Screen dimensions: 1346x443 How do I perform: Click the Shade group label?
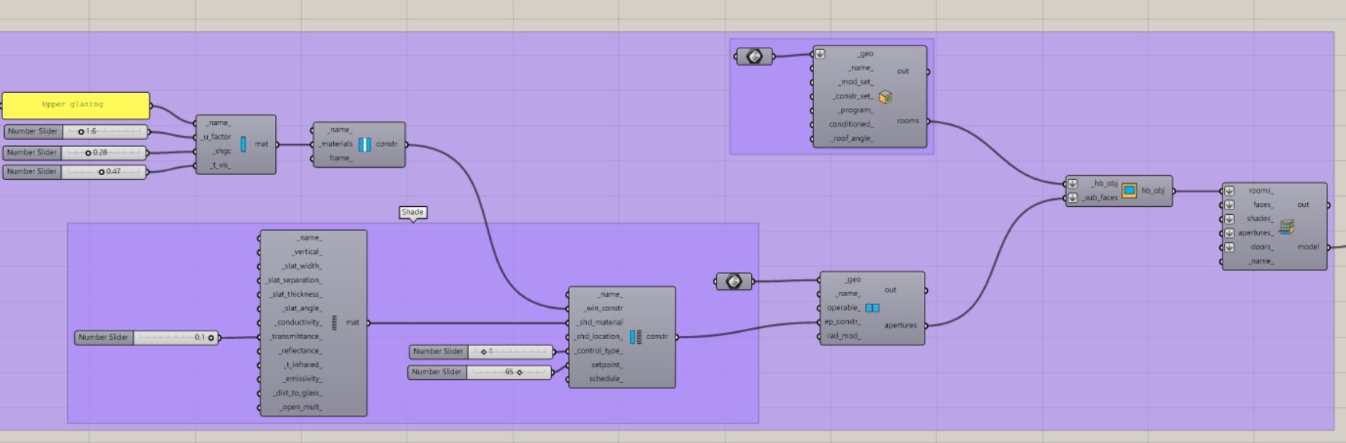pyautogui.click(x=413, y=212)
